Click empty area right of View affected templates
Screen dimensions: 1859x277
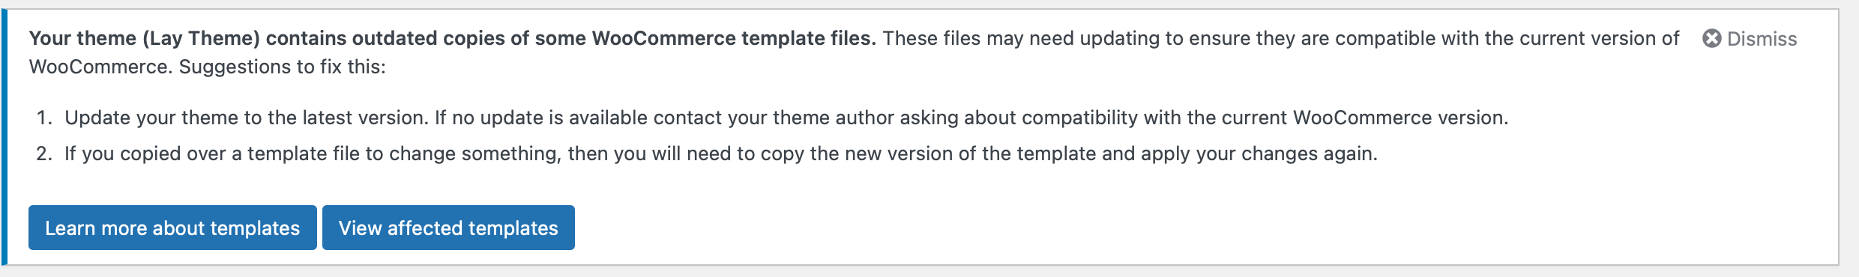[1124, 228]
